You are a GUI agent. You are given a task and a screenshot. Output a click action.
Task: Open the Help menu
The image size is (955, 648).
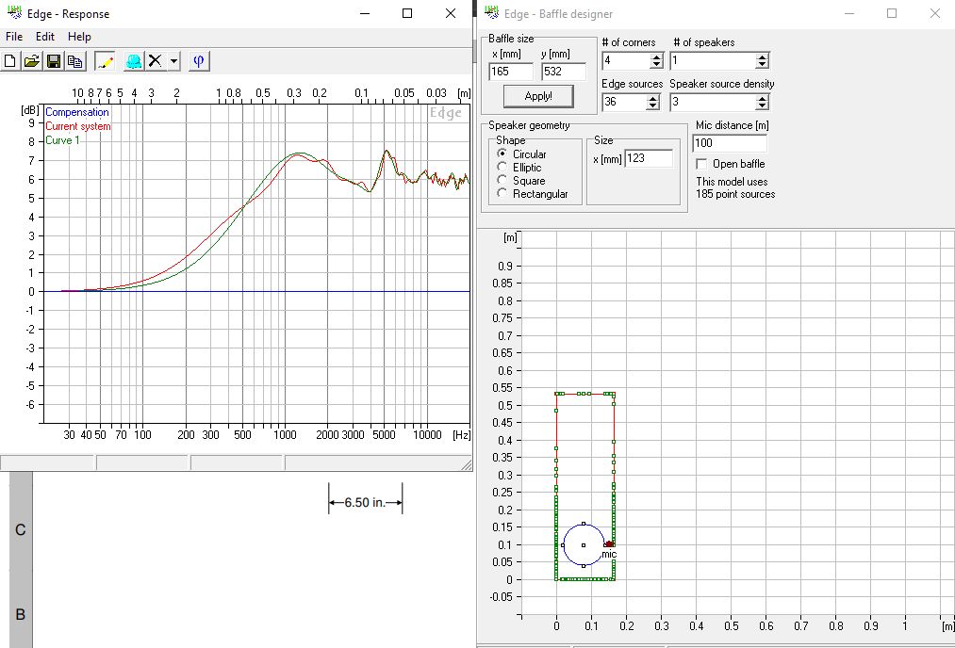[79, 37]
